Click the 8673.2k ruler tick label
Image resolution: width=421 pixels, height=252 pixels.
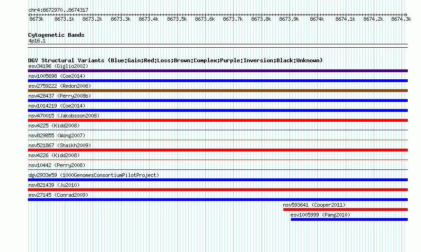[92, 19]
